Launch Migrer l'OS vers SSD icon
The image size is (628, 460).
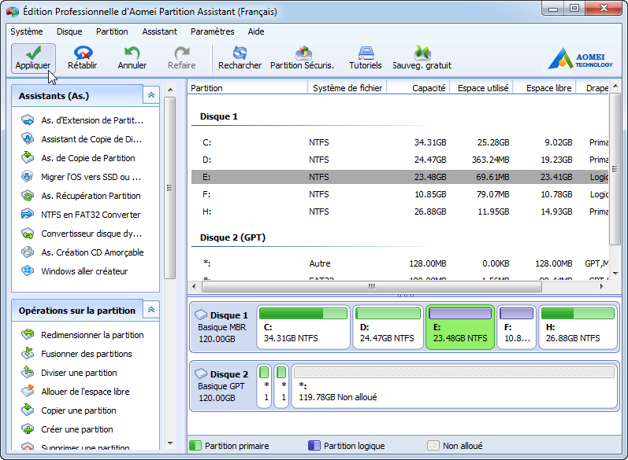(28, 176)
